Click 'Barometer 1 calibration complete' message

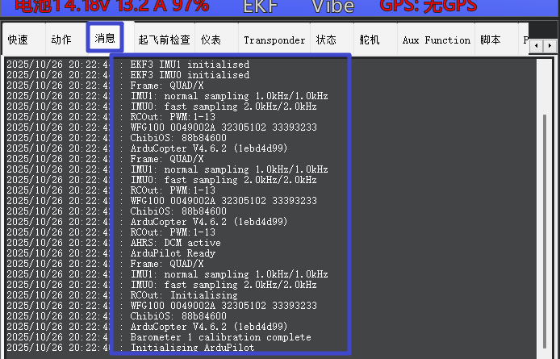point(220,337)
